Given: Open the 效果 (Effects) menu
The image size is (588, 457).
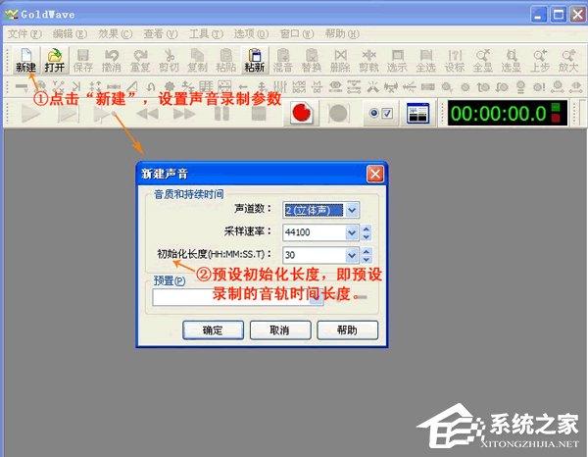Looking at the screenshot, I should pos(110,33).
